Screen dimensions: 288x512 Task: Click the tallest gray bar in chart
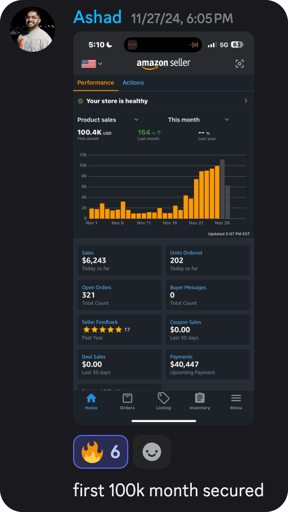[222, 189]
